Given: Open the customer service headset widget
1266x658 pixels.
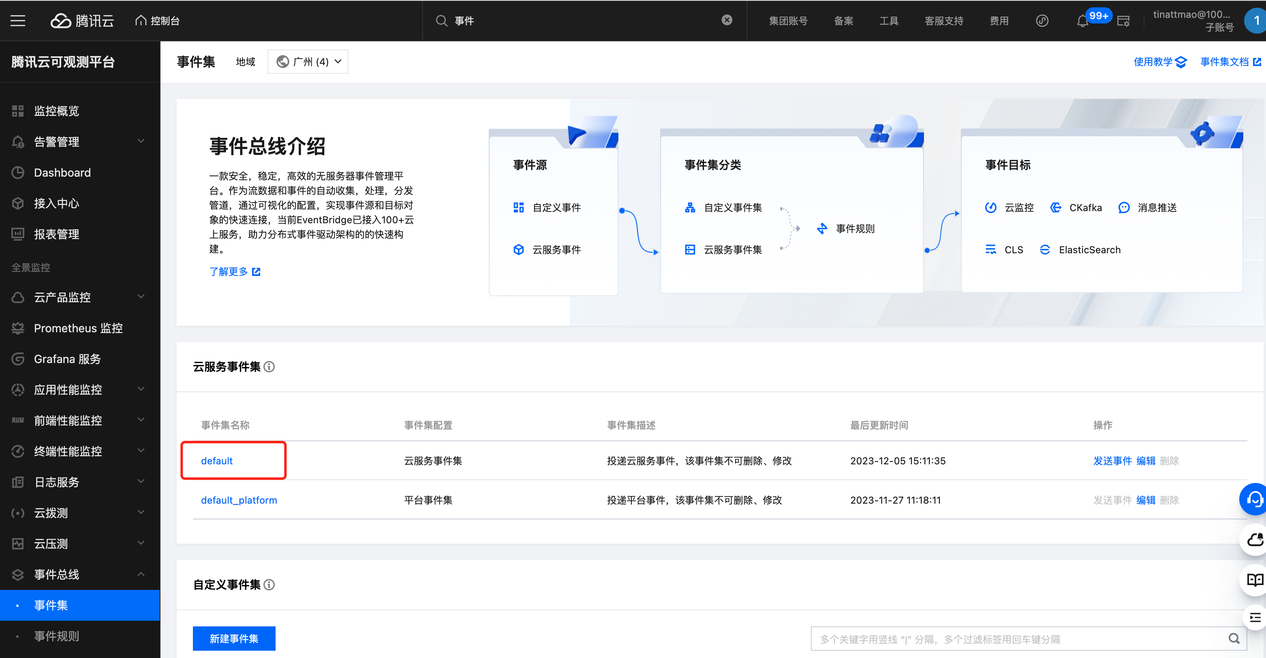Looking at the screenshot, I should 1254,499.
